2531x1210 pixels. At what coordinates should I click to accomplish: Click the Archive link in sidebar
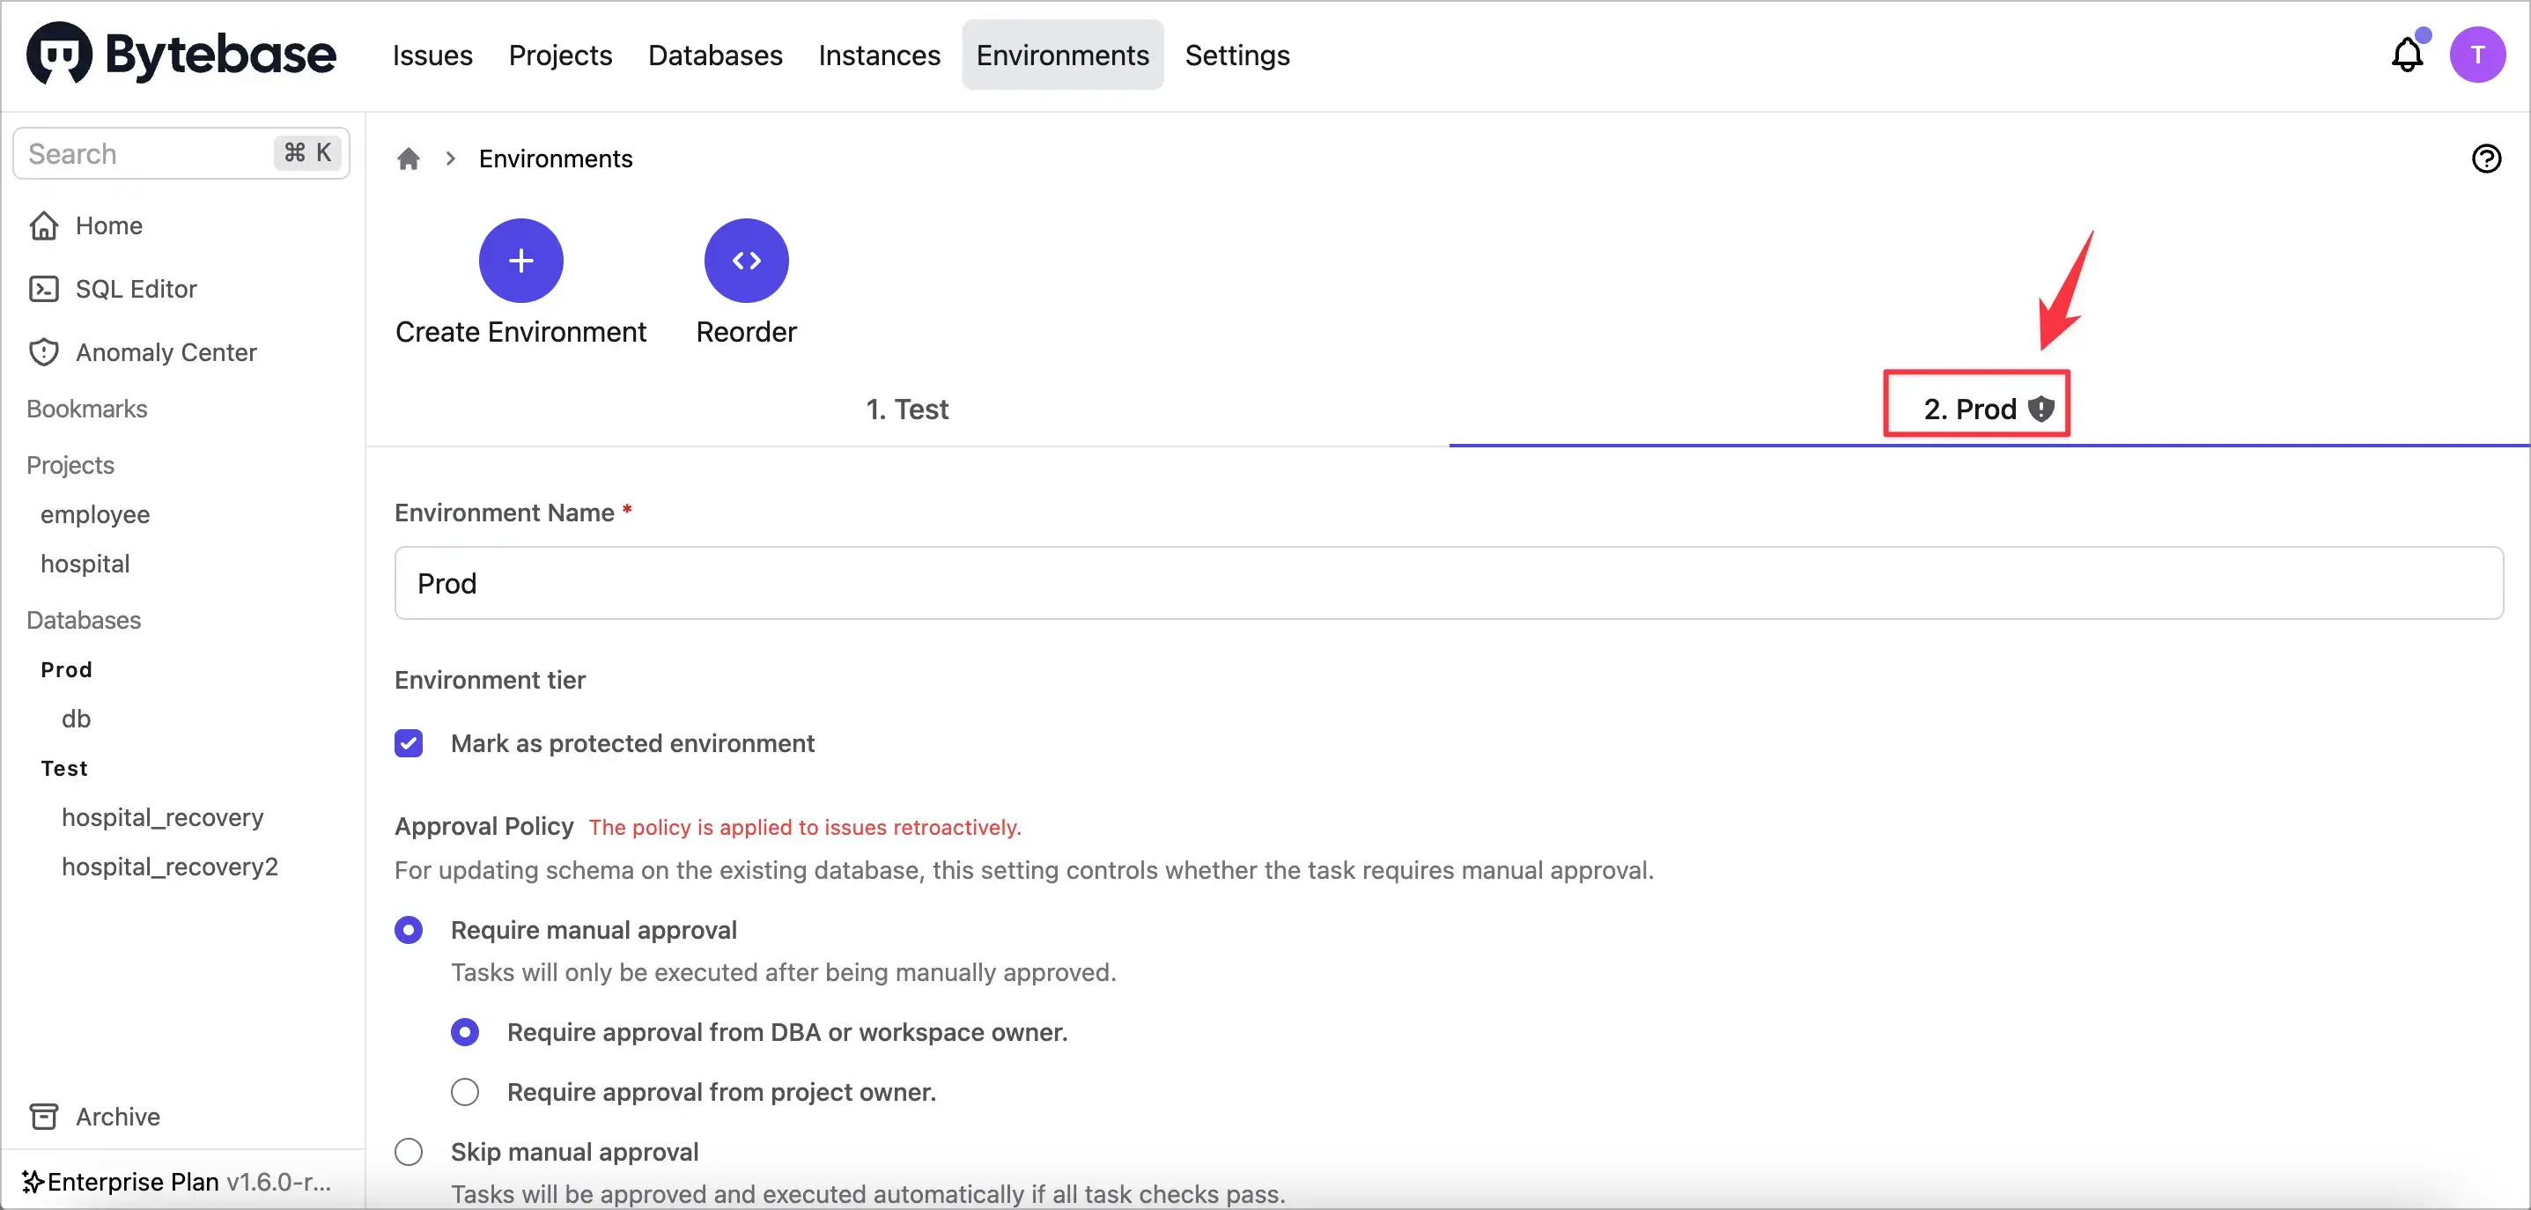click(x=117, y=1117)
